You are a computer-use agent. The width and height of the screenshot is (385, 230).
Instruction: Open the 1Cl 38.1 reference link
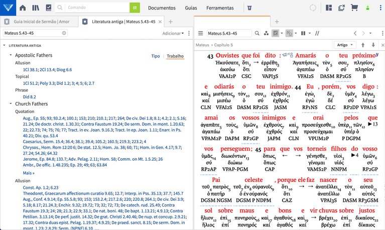31,69
